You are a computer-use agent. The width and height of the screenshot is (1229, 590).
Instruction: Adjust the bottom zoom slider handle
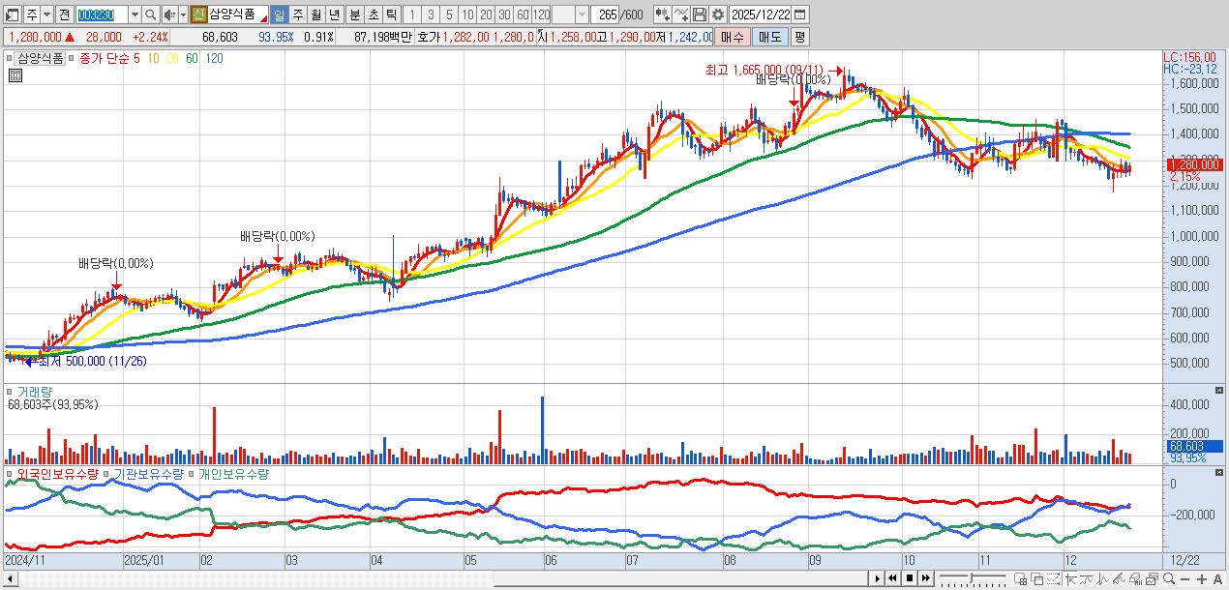click(971, 577)
